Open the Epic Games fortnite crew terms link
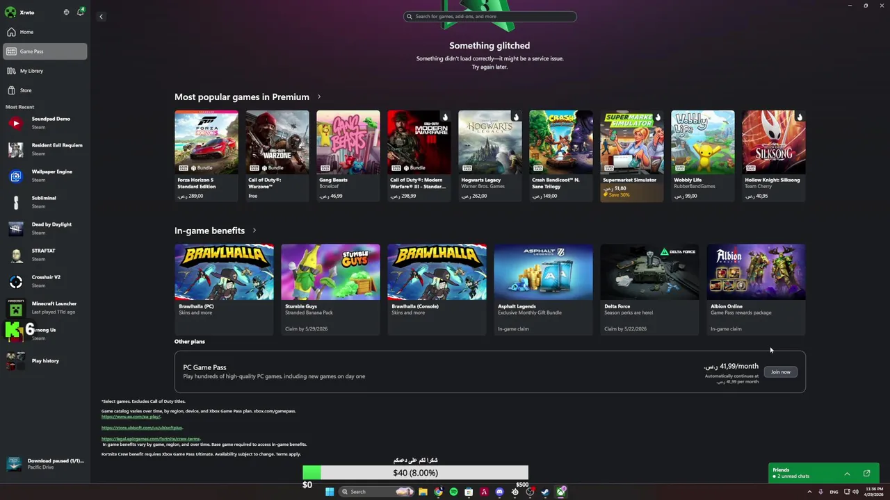Image resolution: width=890 pixels, height=500 pixels. [x=151, y=439]
